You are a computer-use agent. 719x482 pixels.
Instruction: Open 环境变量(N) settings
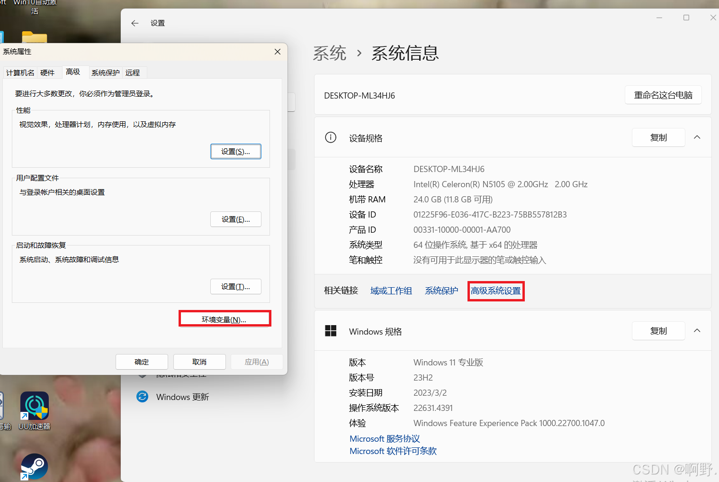[225, 318]
